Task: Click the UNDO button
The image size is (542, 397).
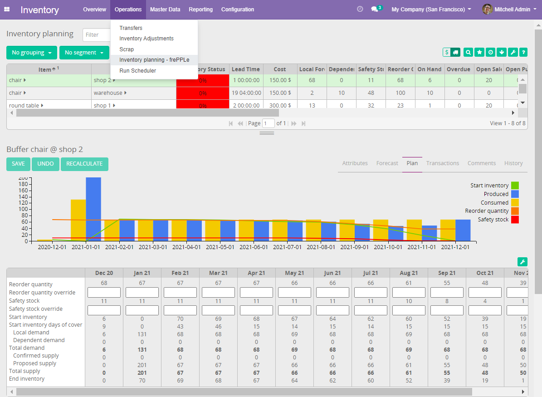Action: [45, 164]
